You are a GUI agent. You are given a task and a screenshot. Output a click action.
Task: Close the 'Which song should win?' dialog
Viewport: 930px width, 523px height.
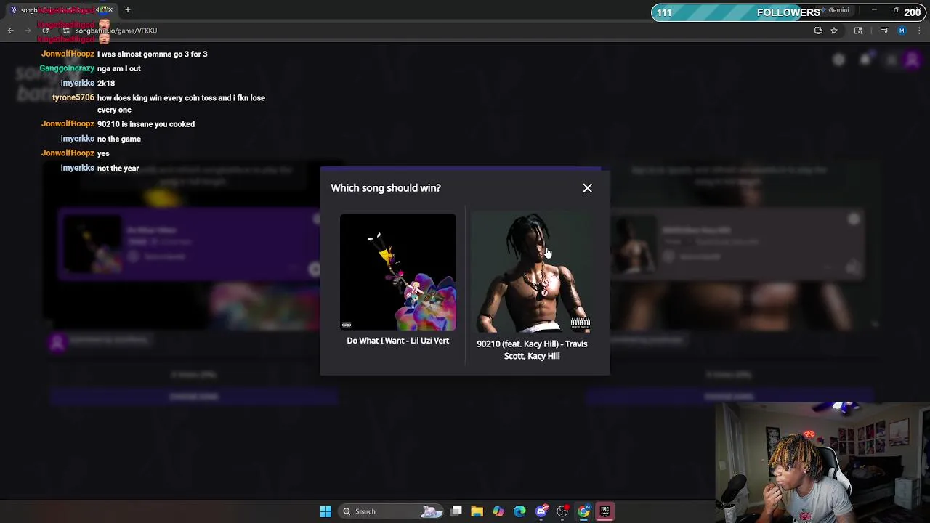[x=587, y=188]
